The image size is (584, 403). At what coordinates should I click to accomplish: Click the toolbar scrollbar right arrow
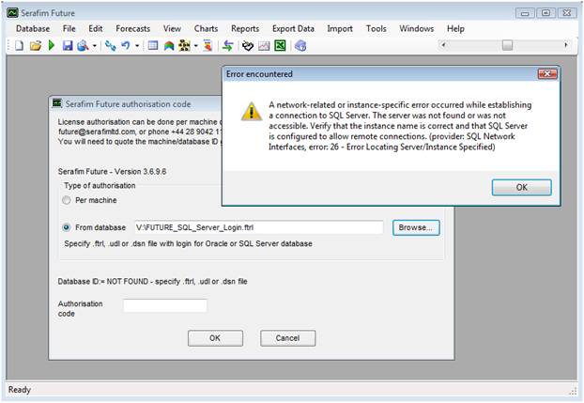pyautogui.click(x=566, y=45)
